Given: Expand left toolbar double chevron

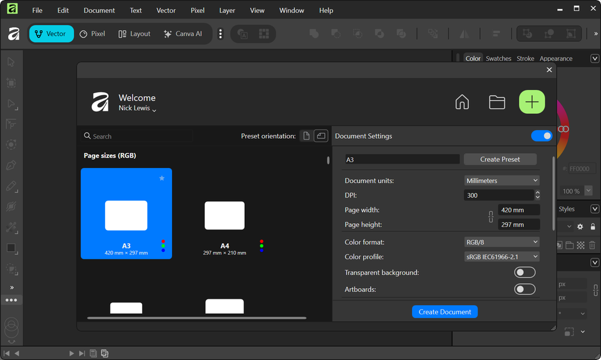Looking at the screenshot, I should 12,287.
